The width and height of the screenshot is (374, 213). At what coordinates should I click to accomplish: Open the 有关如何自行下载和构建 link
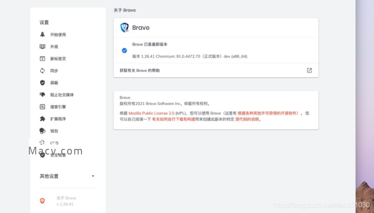click(173, 119)
